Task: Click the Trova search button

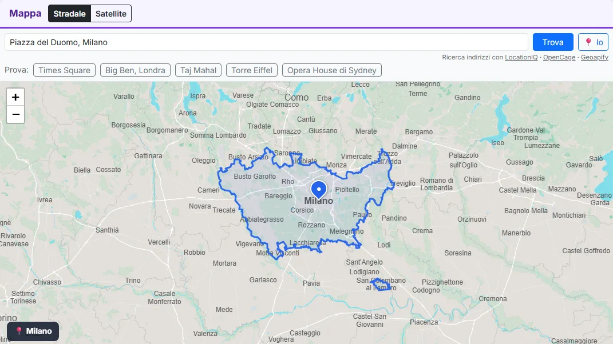Action: pos(553,42)
